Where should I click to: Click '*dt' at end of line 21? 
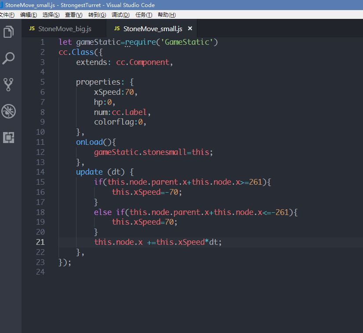coord(211,242)
